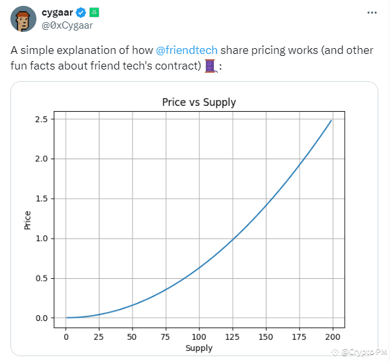
Task: Open the @friendtech mention link
Action: 187,49
